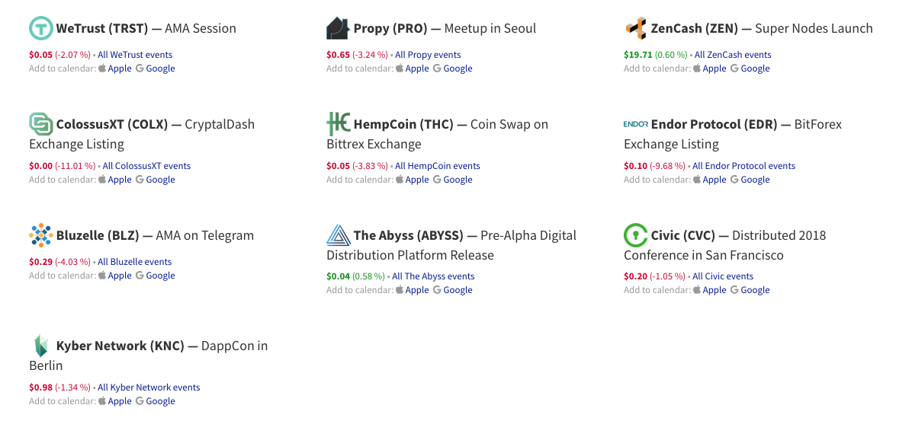Click the Kyber Network logo icon
Image resolution: width=912 pixels, height=440 pixels.
41,346
